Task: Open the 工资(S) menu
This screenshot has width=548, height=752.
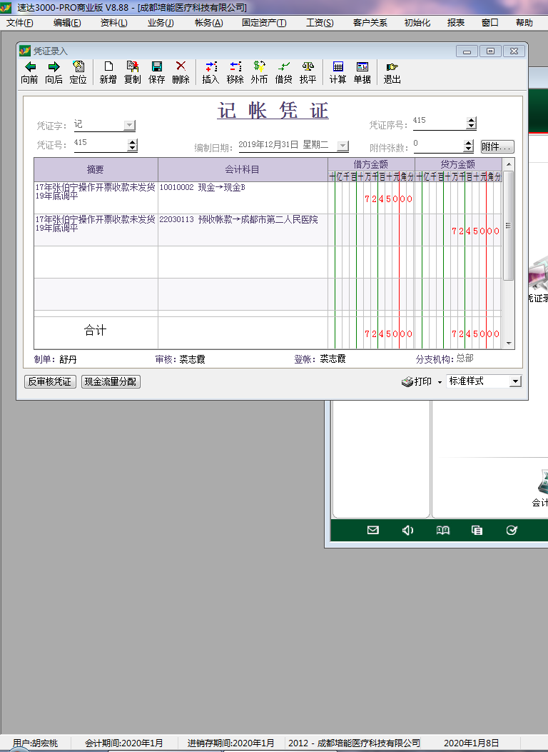Action: (320, 23)
